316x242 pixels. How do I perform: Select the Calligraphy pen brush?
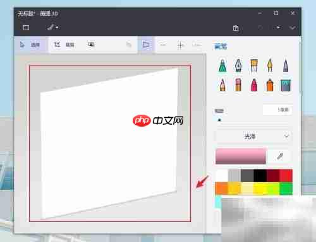click(x=238, y=66)
